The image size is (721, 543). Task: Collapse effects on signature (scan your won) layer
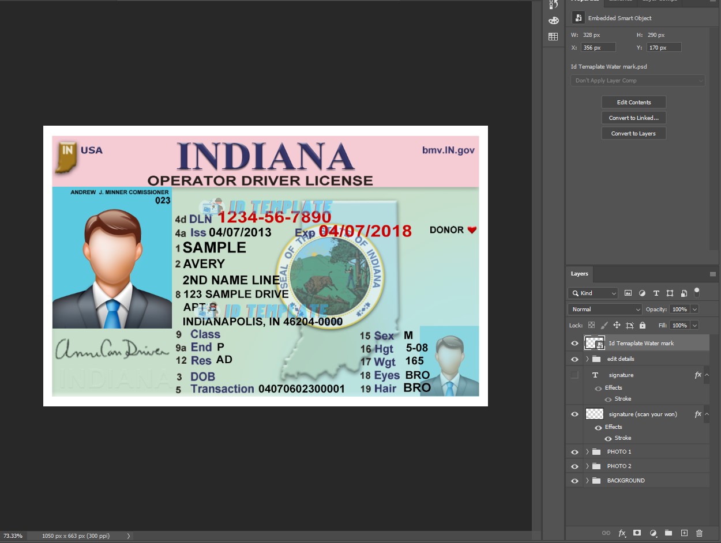[707, 414]
